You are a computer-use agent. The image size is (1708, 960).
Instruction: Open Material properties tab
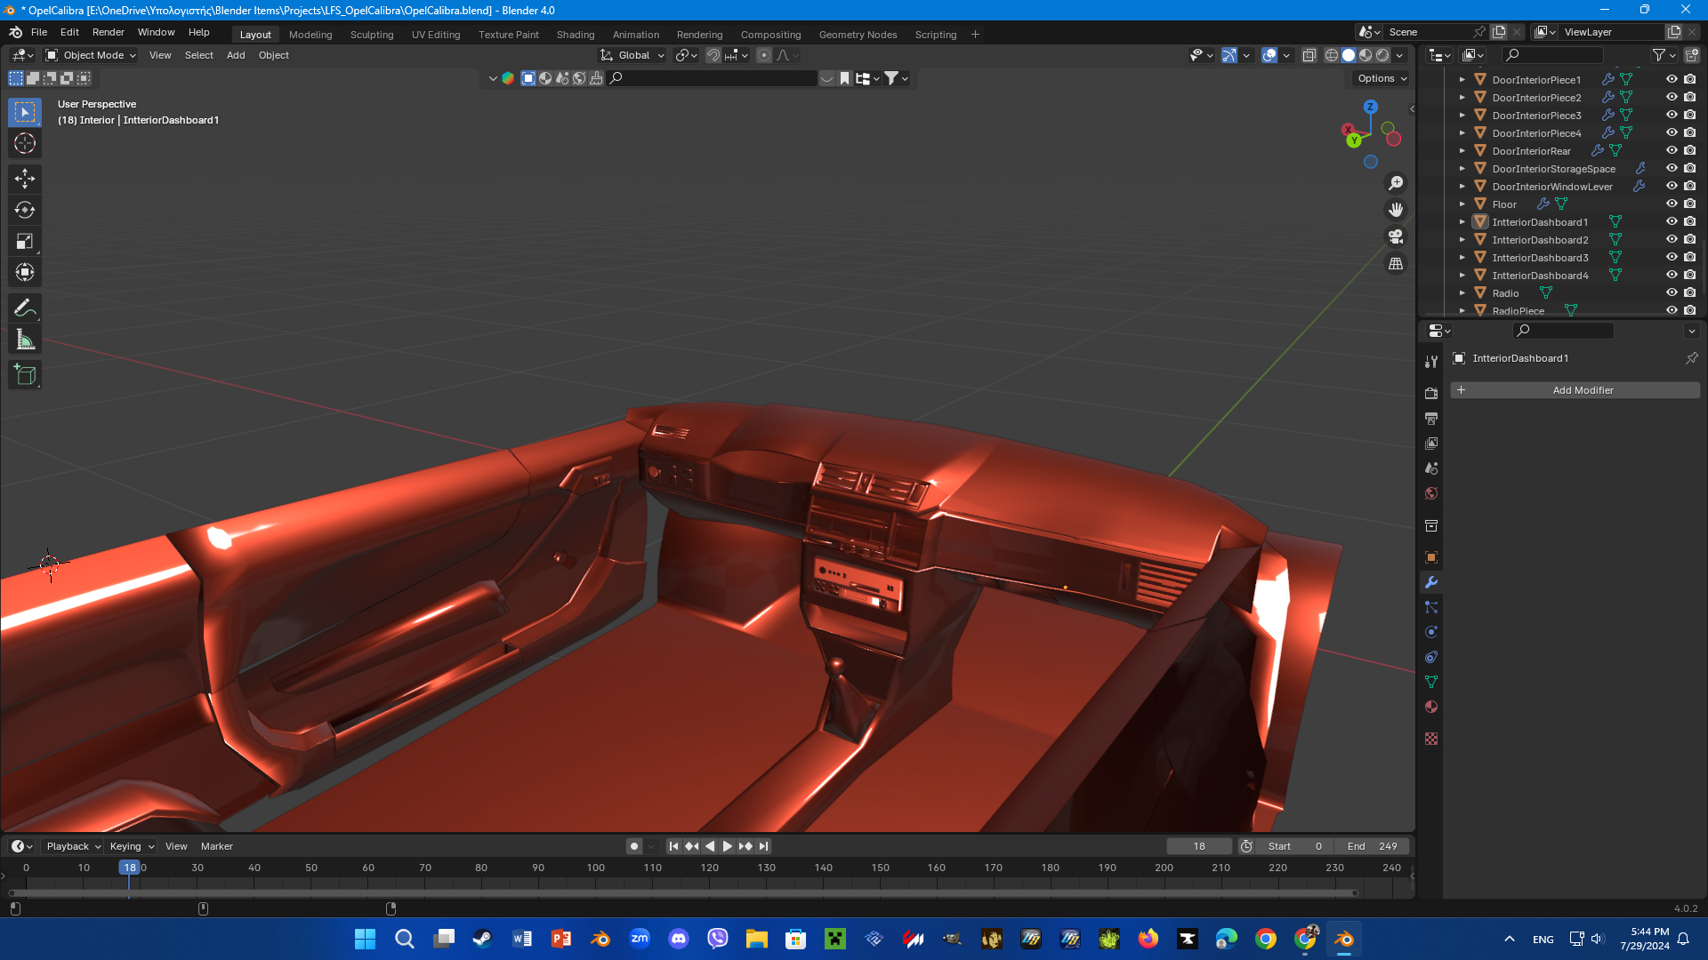1431,707
